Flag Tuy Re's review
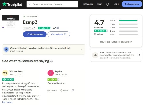143x105 pixels. pyautogui.click(x=73, y=91)
